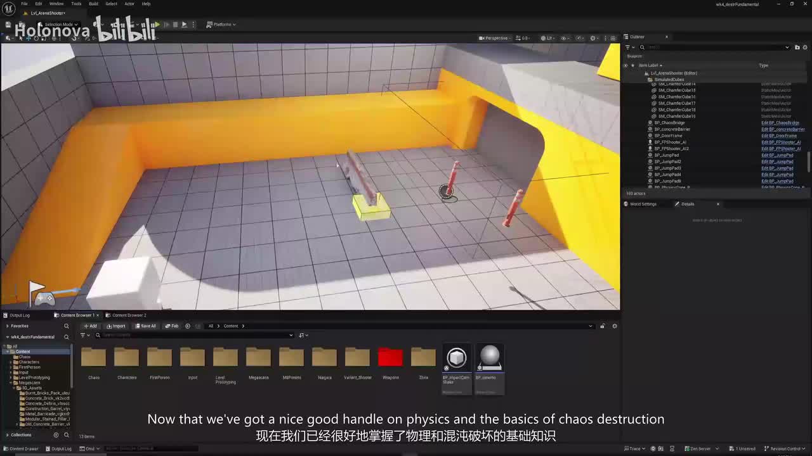The width and height of the screenshot is (812, 456).
Task: Open Content Browser settings gear
Action: [x=614, y=326]
